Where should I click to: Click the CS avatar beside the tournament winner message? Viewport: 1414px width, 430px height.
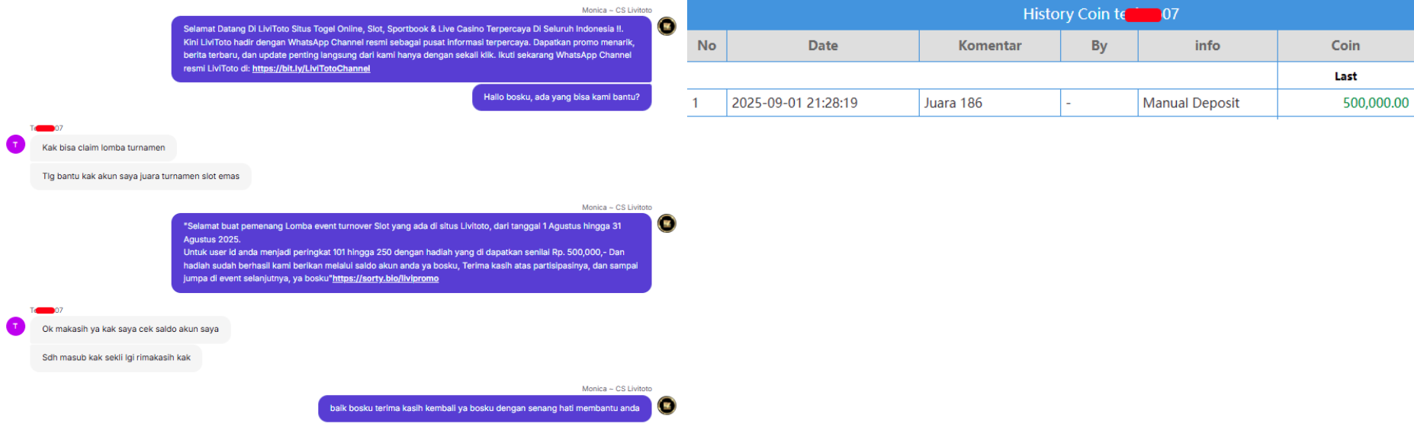(x=667, y=224)
